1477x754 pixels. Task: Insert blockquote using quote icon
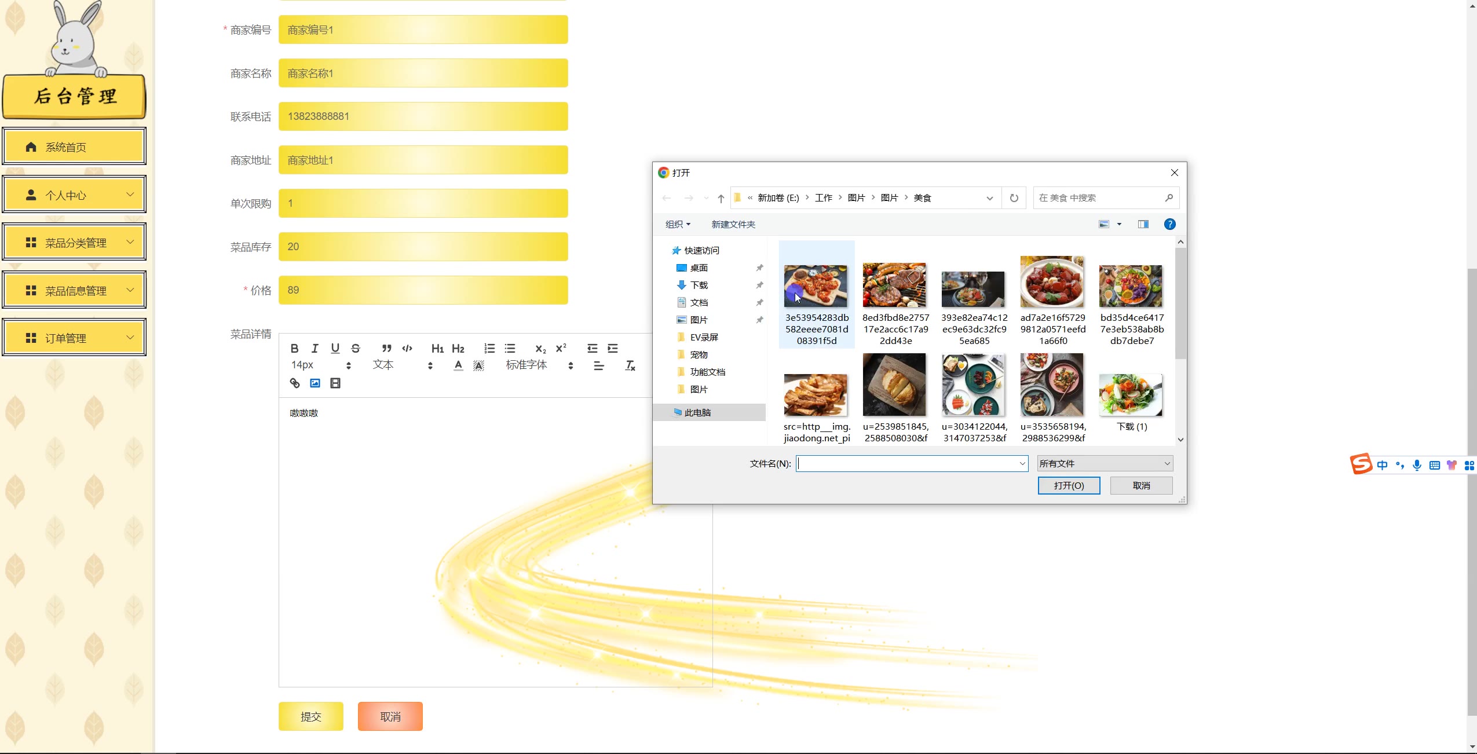tap(386, 348)
